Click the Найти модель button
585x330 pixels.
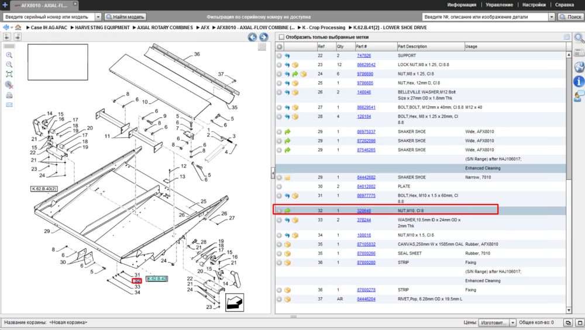tap(125, 17)
